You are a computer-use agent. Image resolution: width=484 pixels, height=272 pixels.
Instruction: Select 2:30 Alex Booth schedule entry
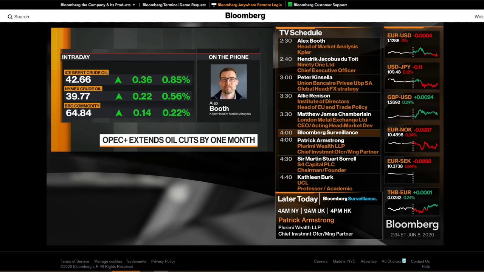(329, 46)
